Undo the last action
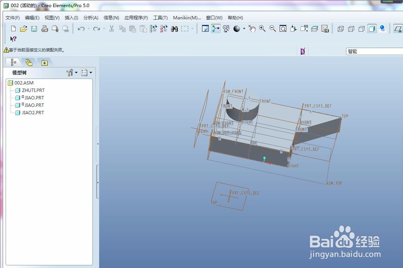403x268 pixels. click(x=81, y=29)
